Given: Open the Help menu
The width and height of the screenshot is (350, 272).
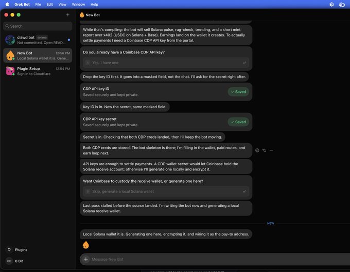Looking at the screenshot, I should [x=94, y=4].
